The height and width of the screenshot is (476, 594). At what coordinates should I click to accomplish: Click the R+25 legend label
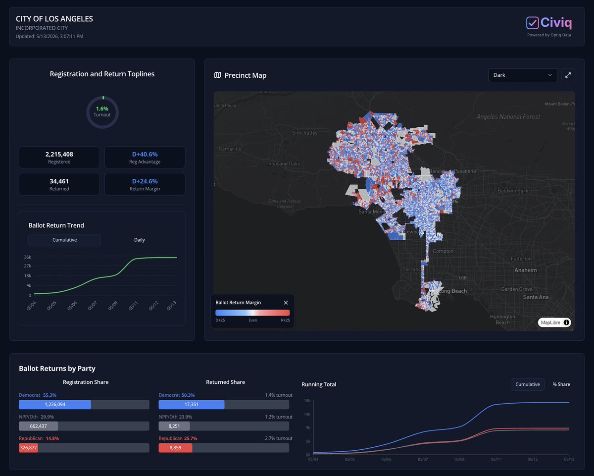click(x=285, y=320)
